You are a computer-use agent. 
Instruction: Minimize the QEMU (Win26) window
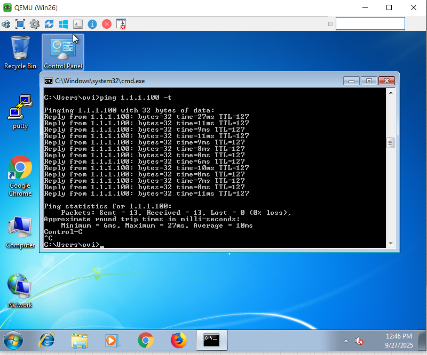tap(365, 7)
